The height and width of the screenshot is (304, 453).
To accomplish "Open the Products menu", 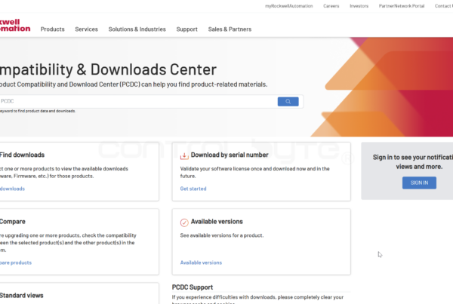I will click(x=53, y=29).
